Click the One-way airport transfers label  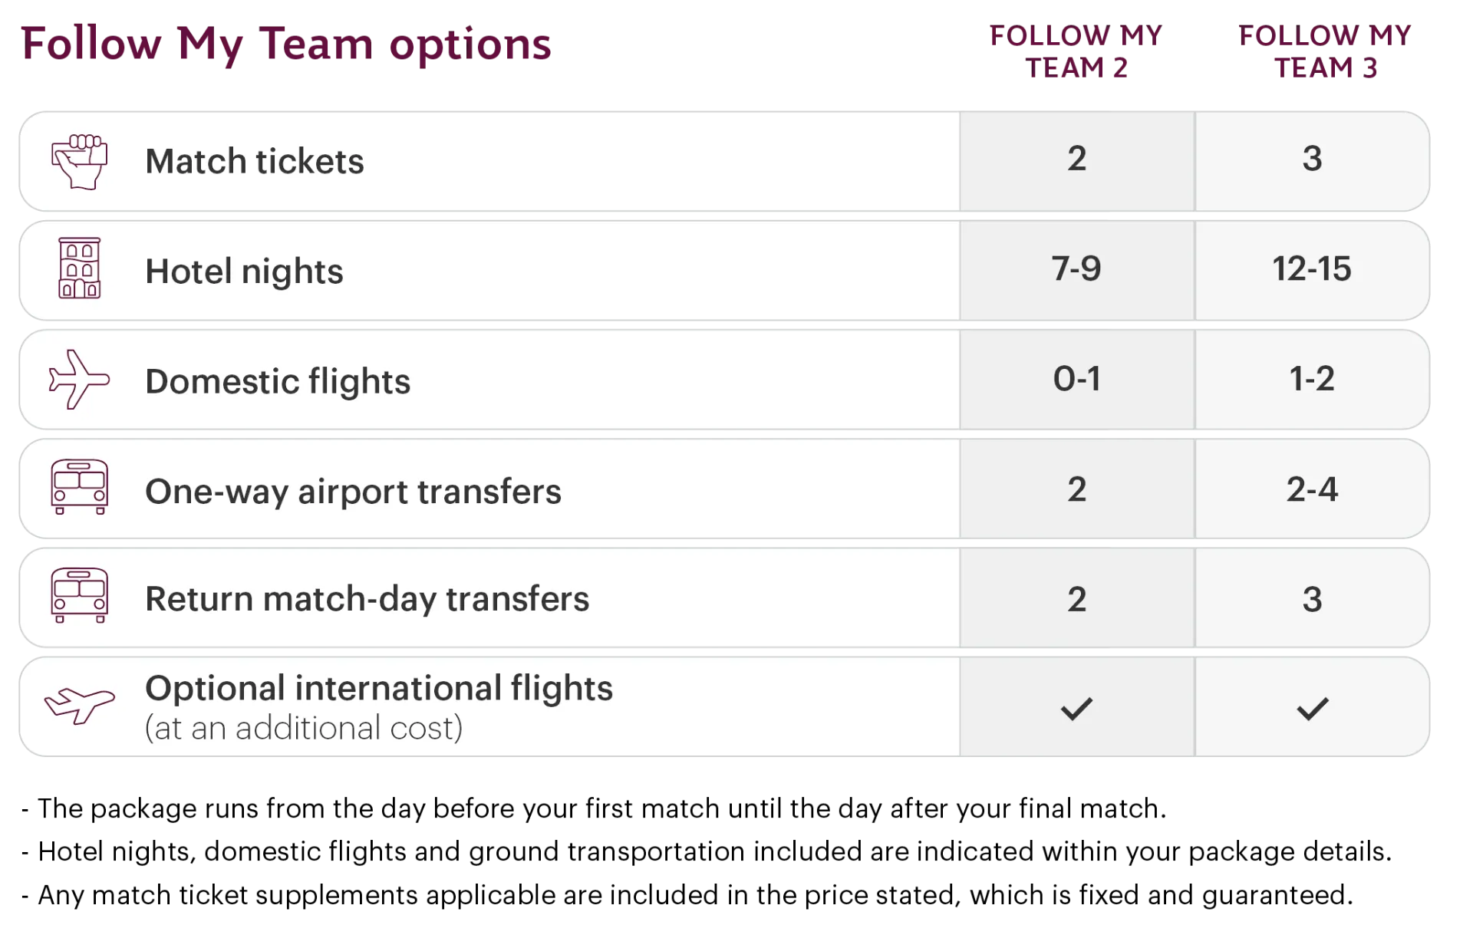click(353, 492)
